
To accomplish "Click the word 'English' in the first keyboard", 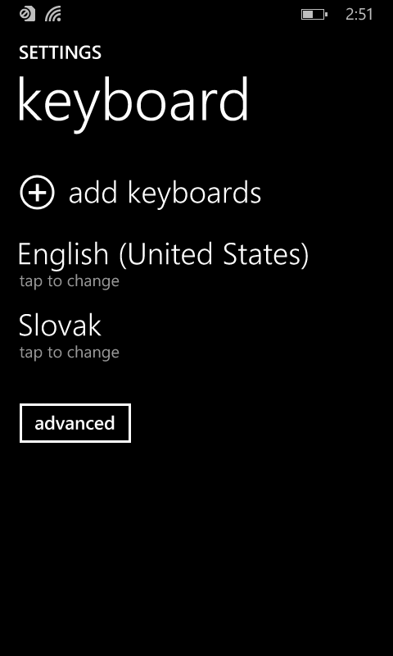I will click(x=64, y=254).
